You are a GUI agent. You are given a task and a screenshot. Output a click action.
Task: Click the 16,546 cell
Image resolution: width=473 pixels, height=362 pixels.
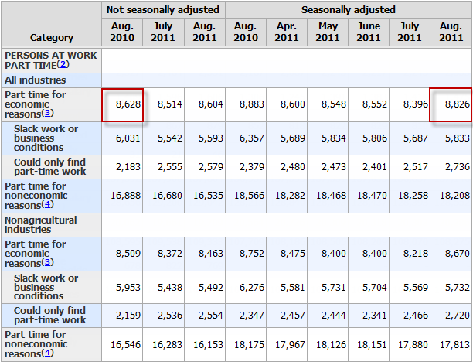[122, 344]
